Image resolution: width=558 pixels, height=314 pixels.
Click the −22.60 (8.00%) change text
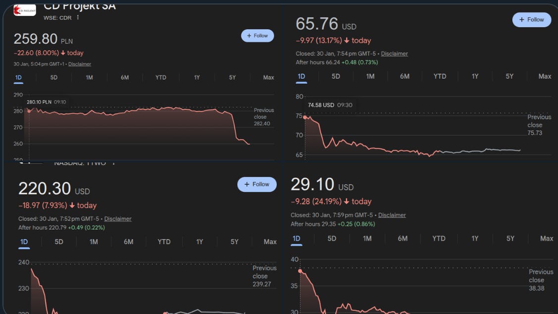point(36,53)
